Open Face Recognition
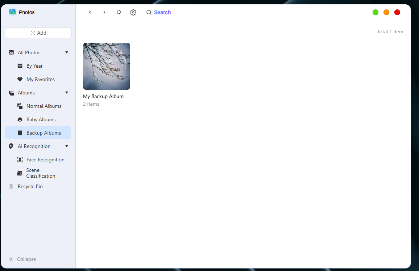419x271 pixels. tap(45, 160)
